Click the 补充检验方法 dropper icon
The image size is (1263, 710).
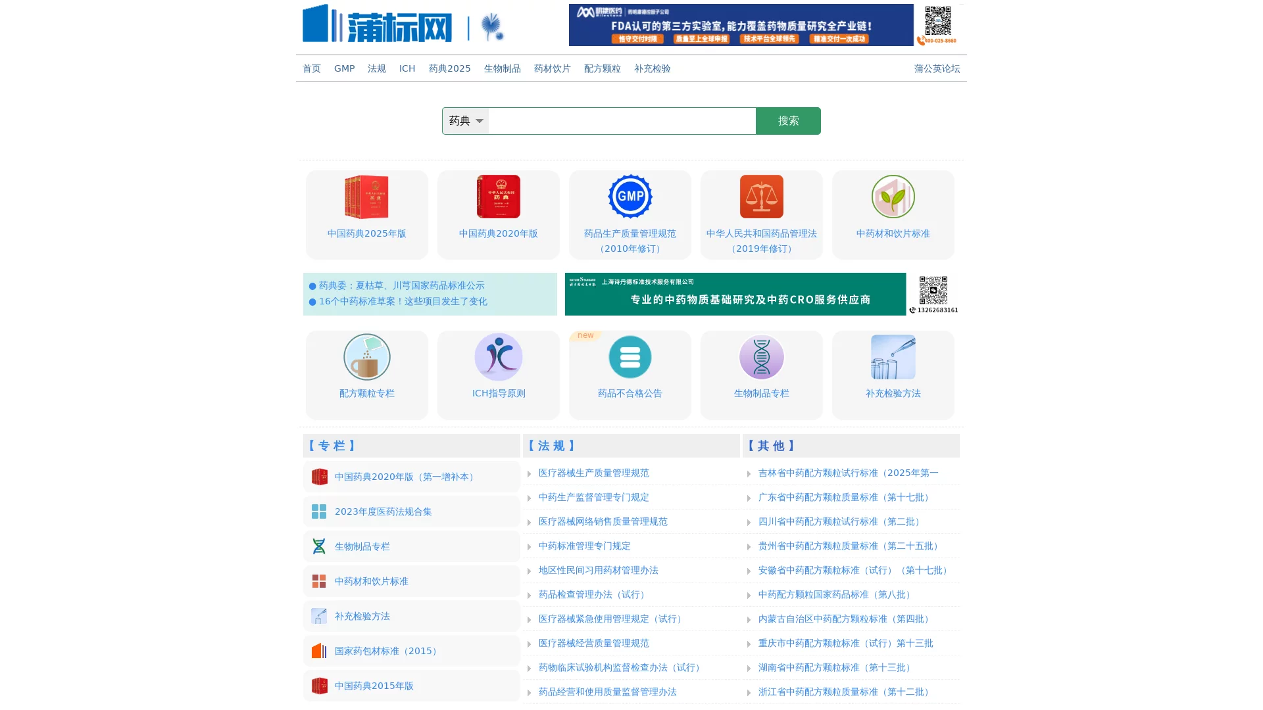(893, 357)
